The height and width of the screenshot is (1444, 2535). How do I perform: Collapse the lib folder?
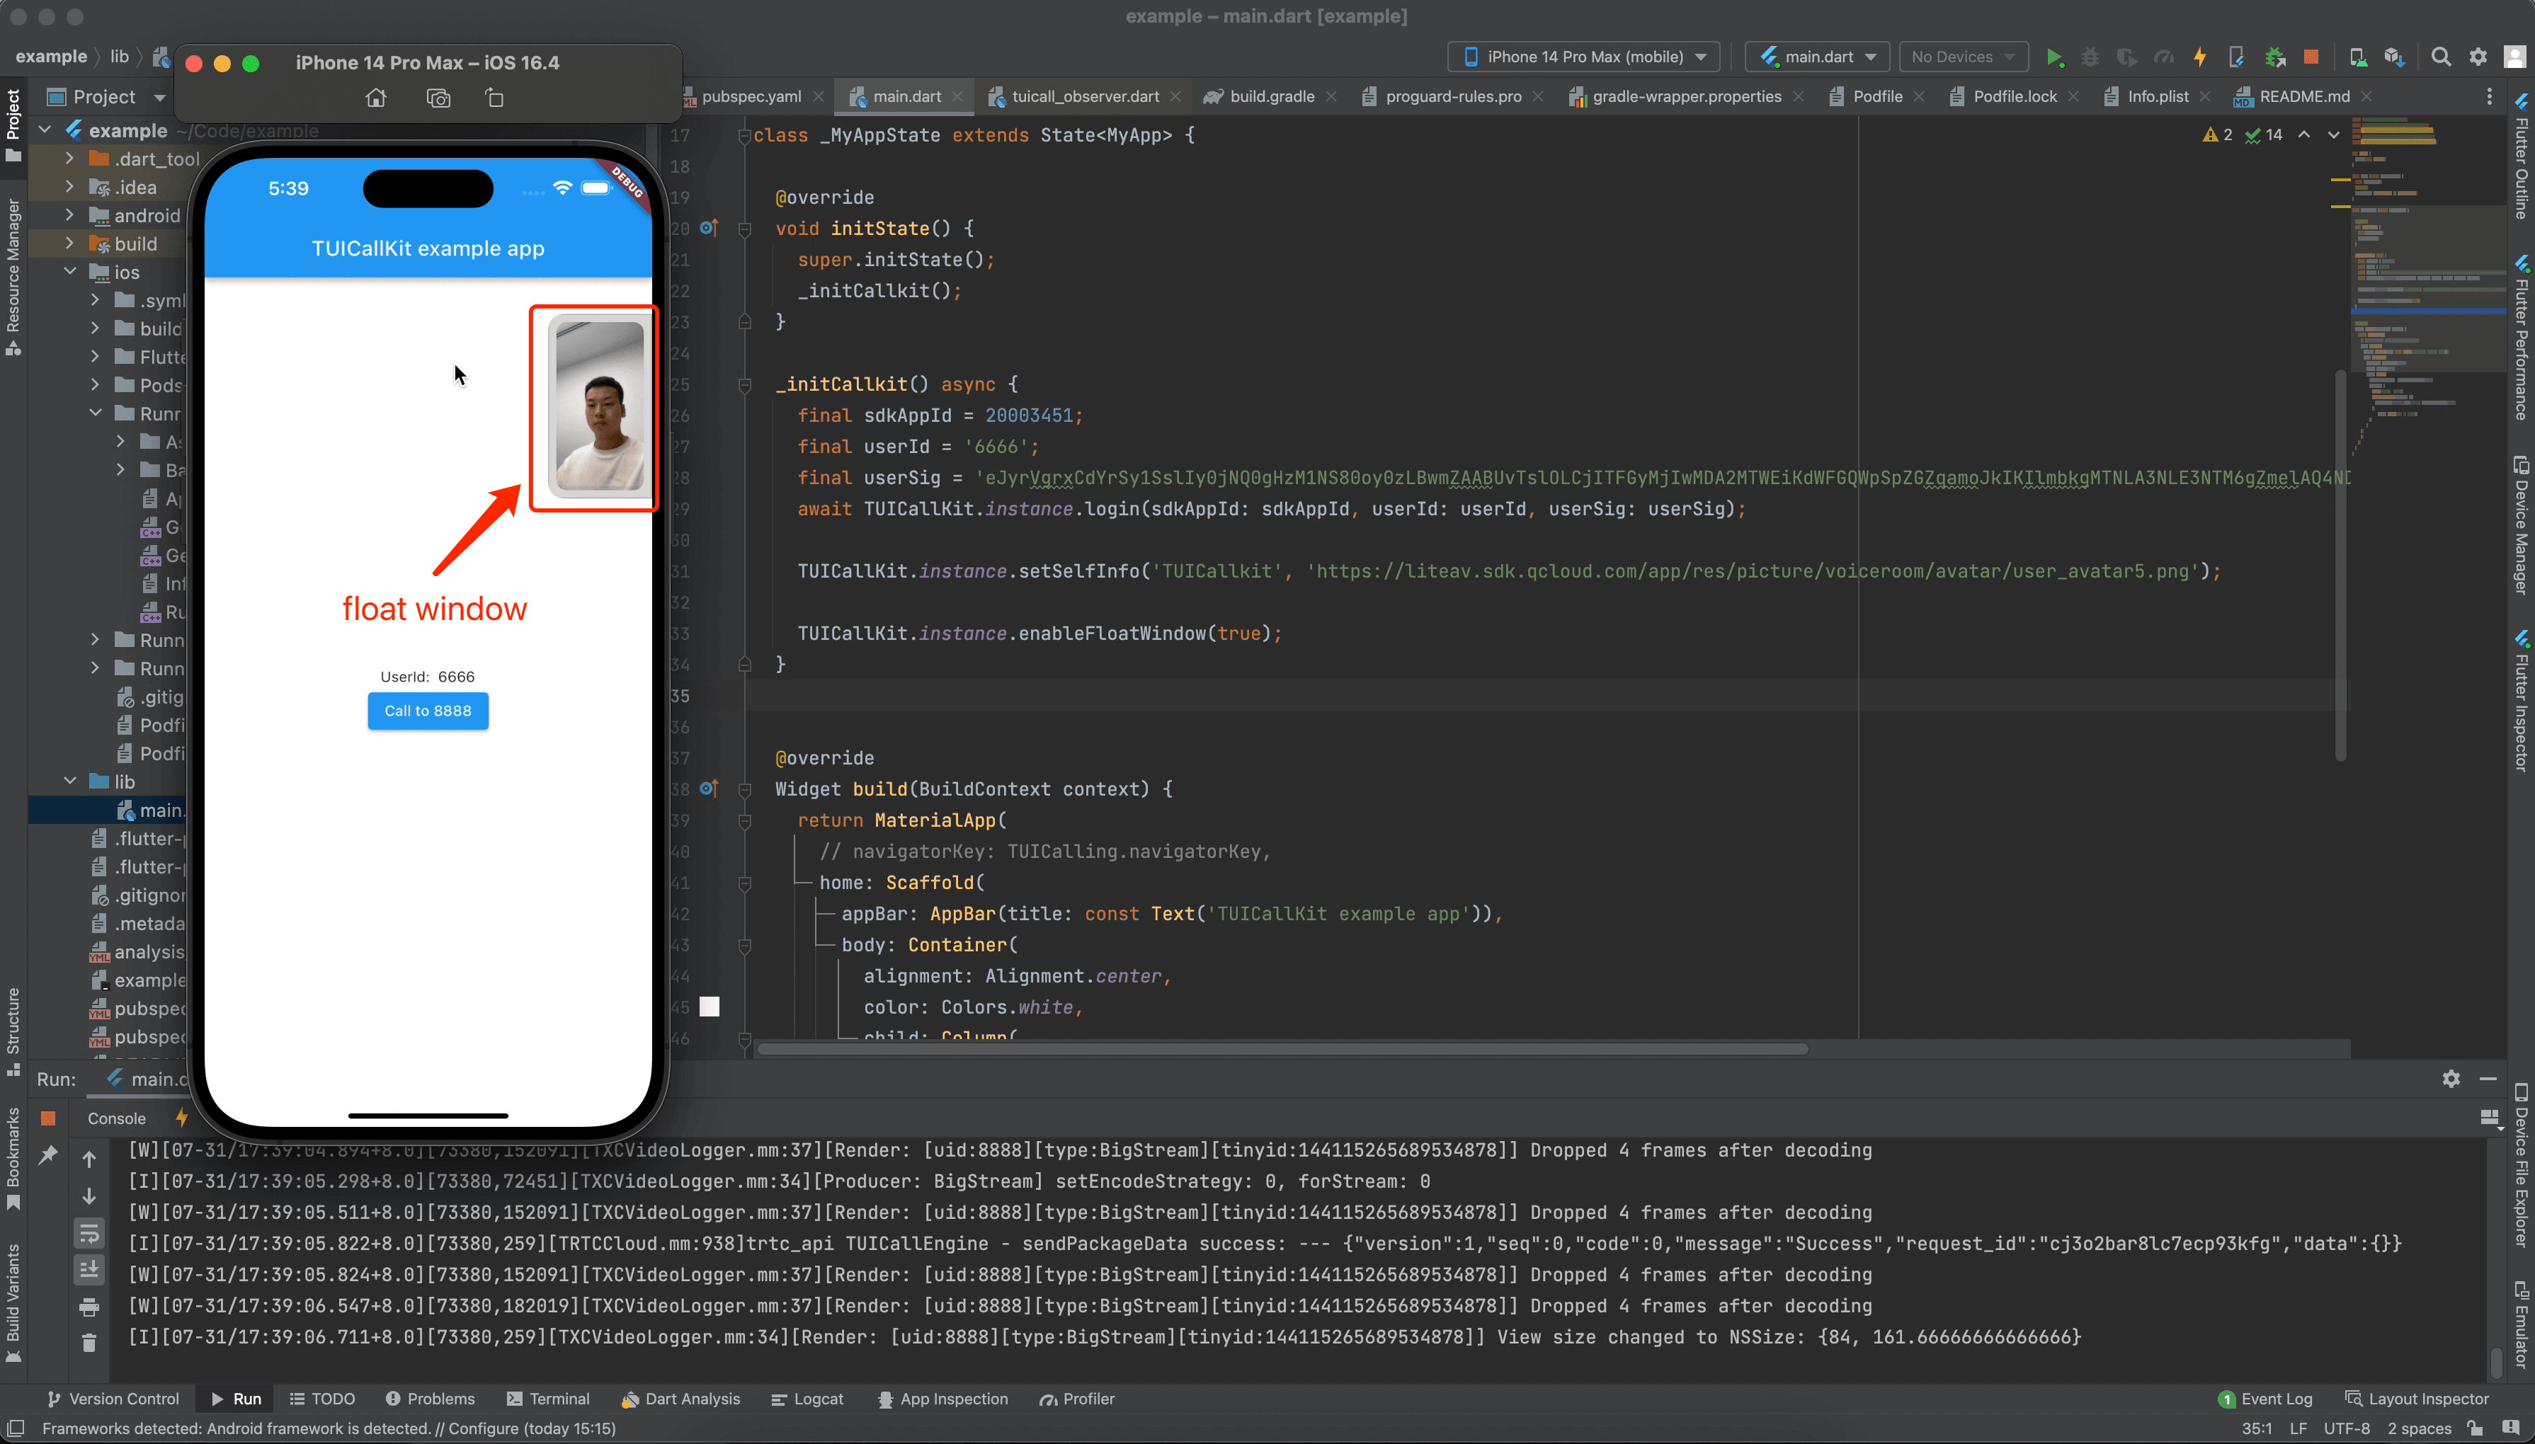click(69, 781)
